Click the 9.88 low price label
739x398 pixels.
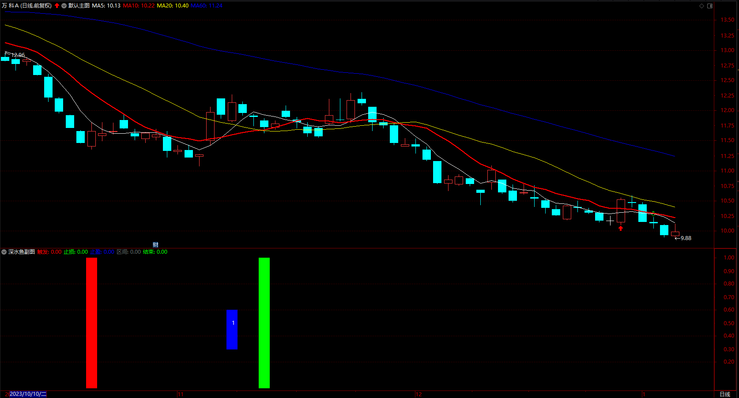[x=686, y=238]
